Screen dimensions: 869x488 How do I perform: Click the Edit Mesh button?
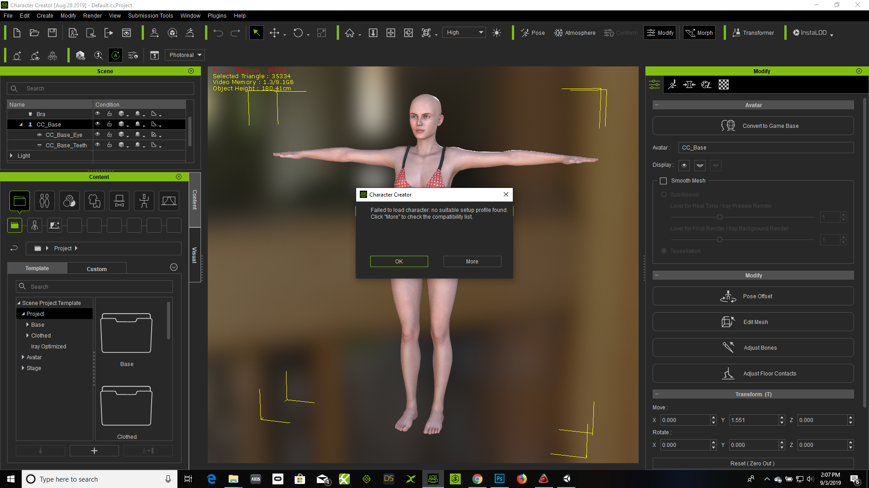tap(753, 322)
